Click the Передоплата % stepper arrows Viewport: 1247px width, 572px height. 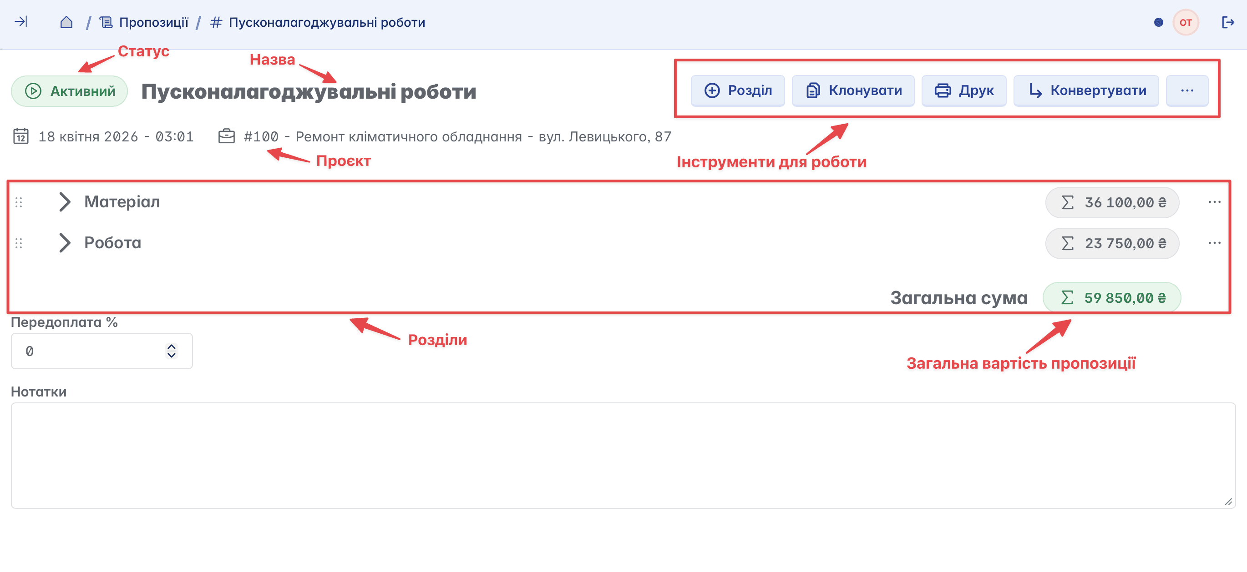click(172, 351)
